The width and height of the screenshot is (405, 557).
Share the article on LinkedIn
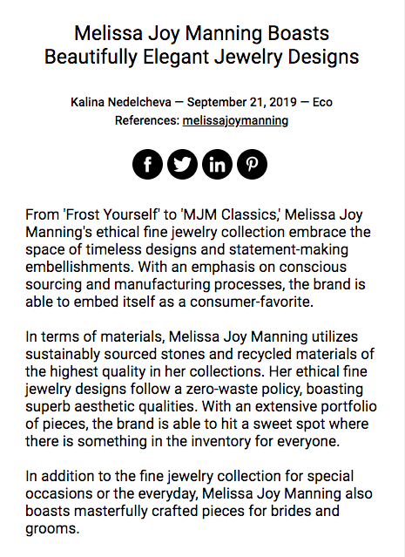click(x=217, y=164)
